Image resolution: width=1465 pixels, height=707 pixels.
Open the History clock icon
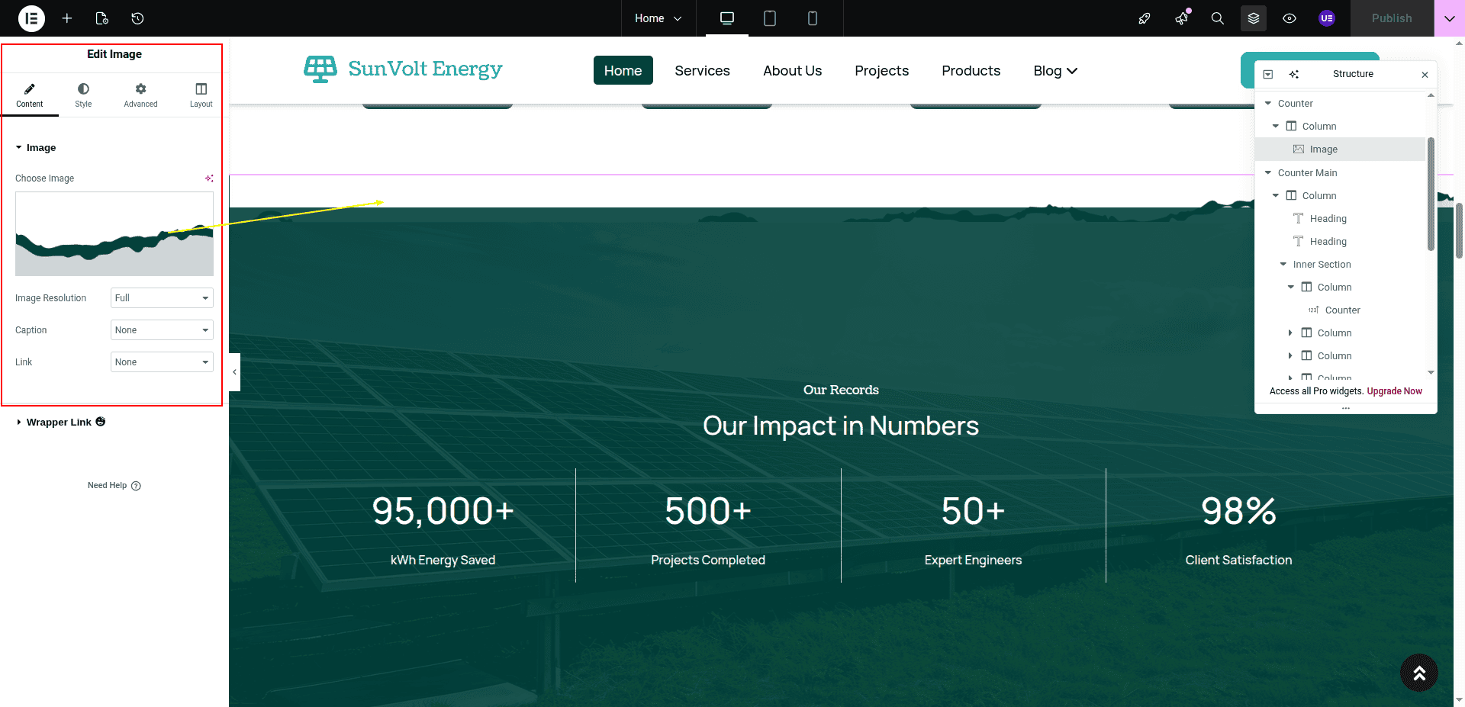point(137,18)
